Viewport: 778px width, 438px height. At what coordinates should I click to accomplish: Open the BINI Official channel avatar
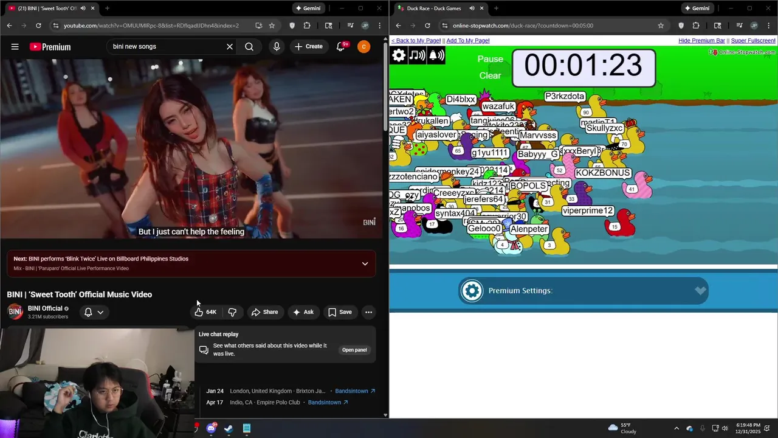pyautogui.click(x=15, y=312)
